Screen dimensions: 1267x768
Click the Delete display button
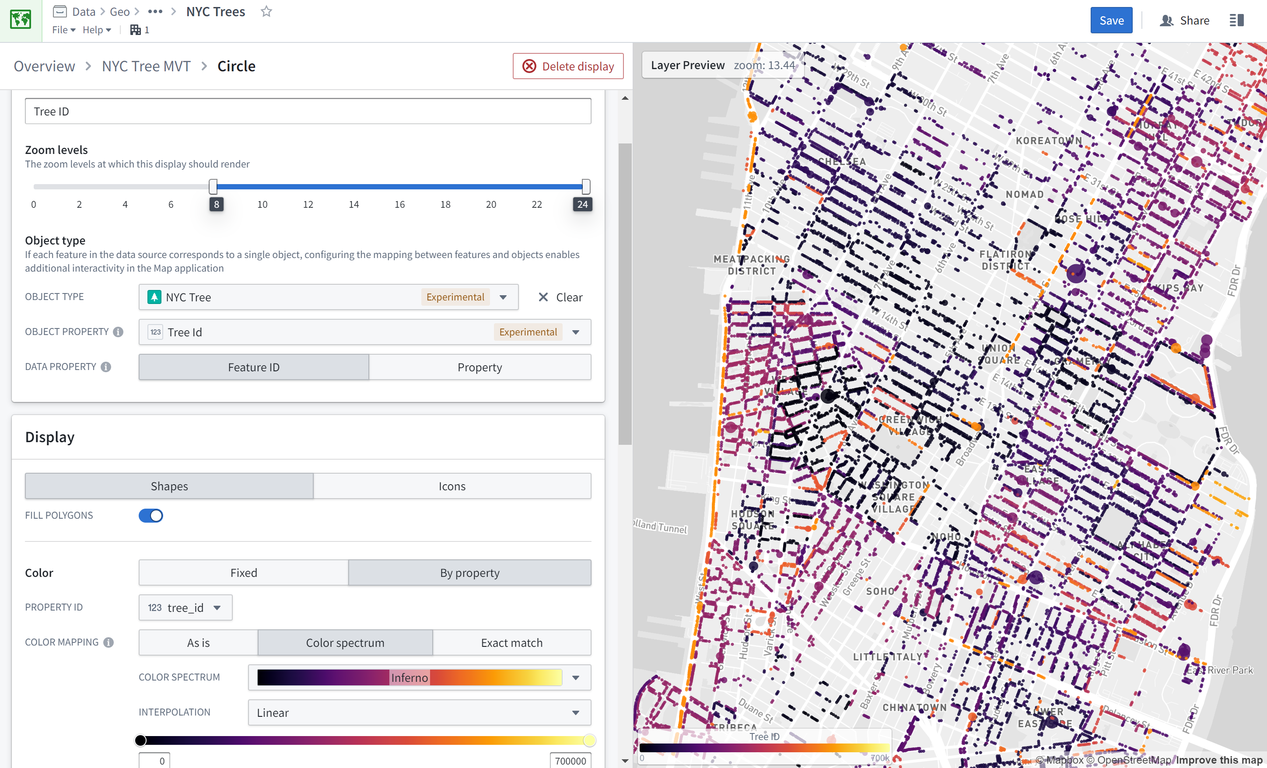point(568,66)
